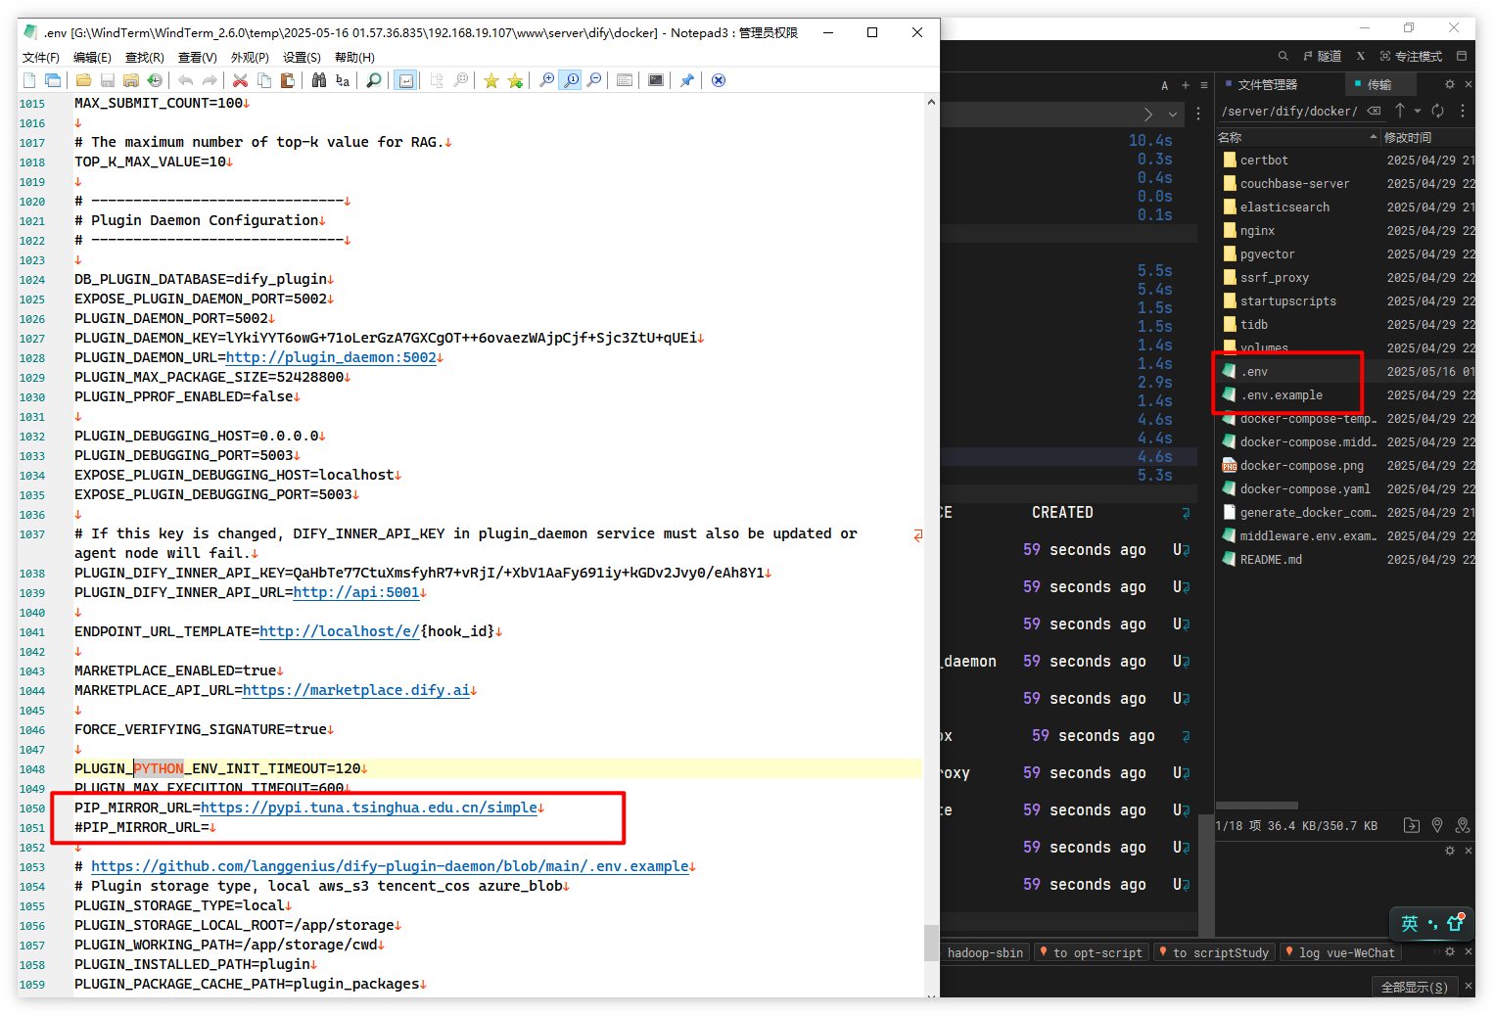Click the Cut scissors icon in Notepad3

[241, 80]
